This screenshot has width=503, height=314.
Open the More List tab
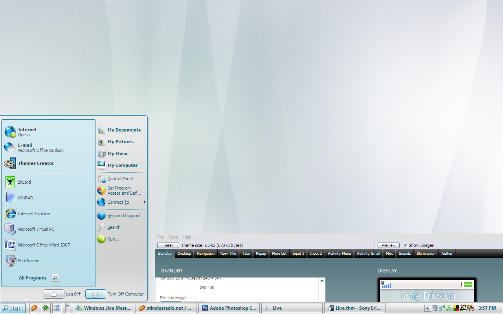279,254
